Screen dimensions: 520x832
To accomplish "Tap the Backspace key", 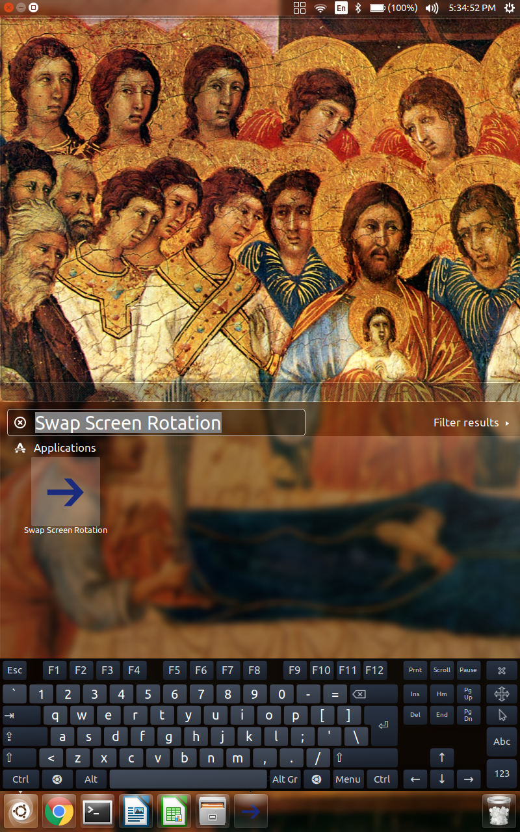I will coord(374,694).
